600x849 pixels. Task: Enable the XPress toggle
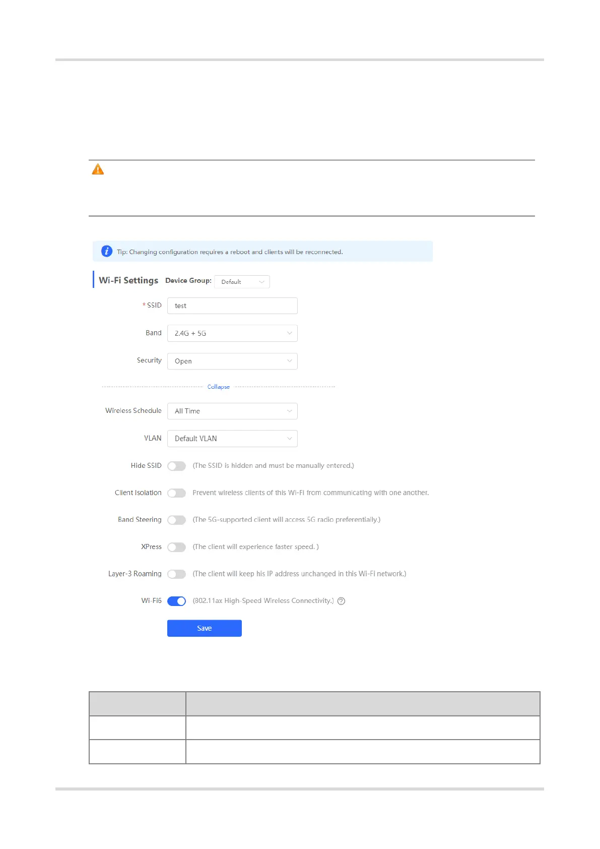pos(176,547)
